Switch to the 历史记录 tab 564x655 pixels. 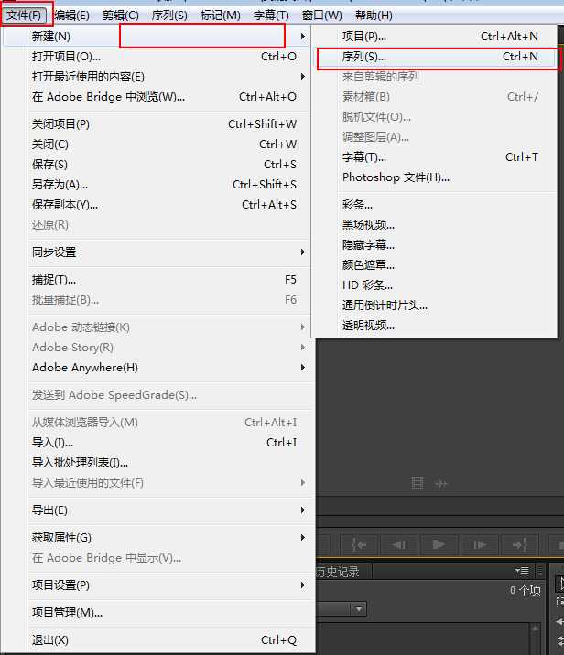click(x=338, y=572)
